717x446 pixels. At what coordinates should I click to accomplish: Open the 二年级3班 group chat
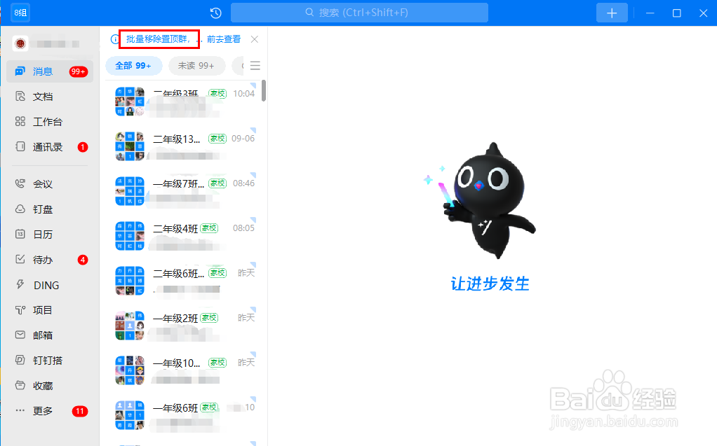184,102
